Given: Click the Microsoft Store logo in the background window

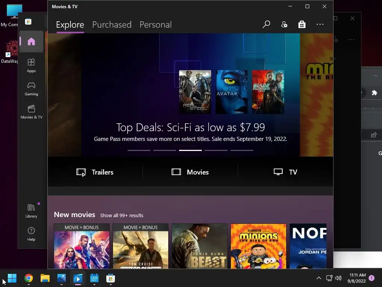Looking at the screenshot, I should coord(28,22).
